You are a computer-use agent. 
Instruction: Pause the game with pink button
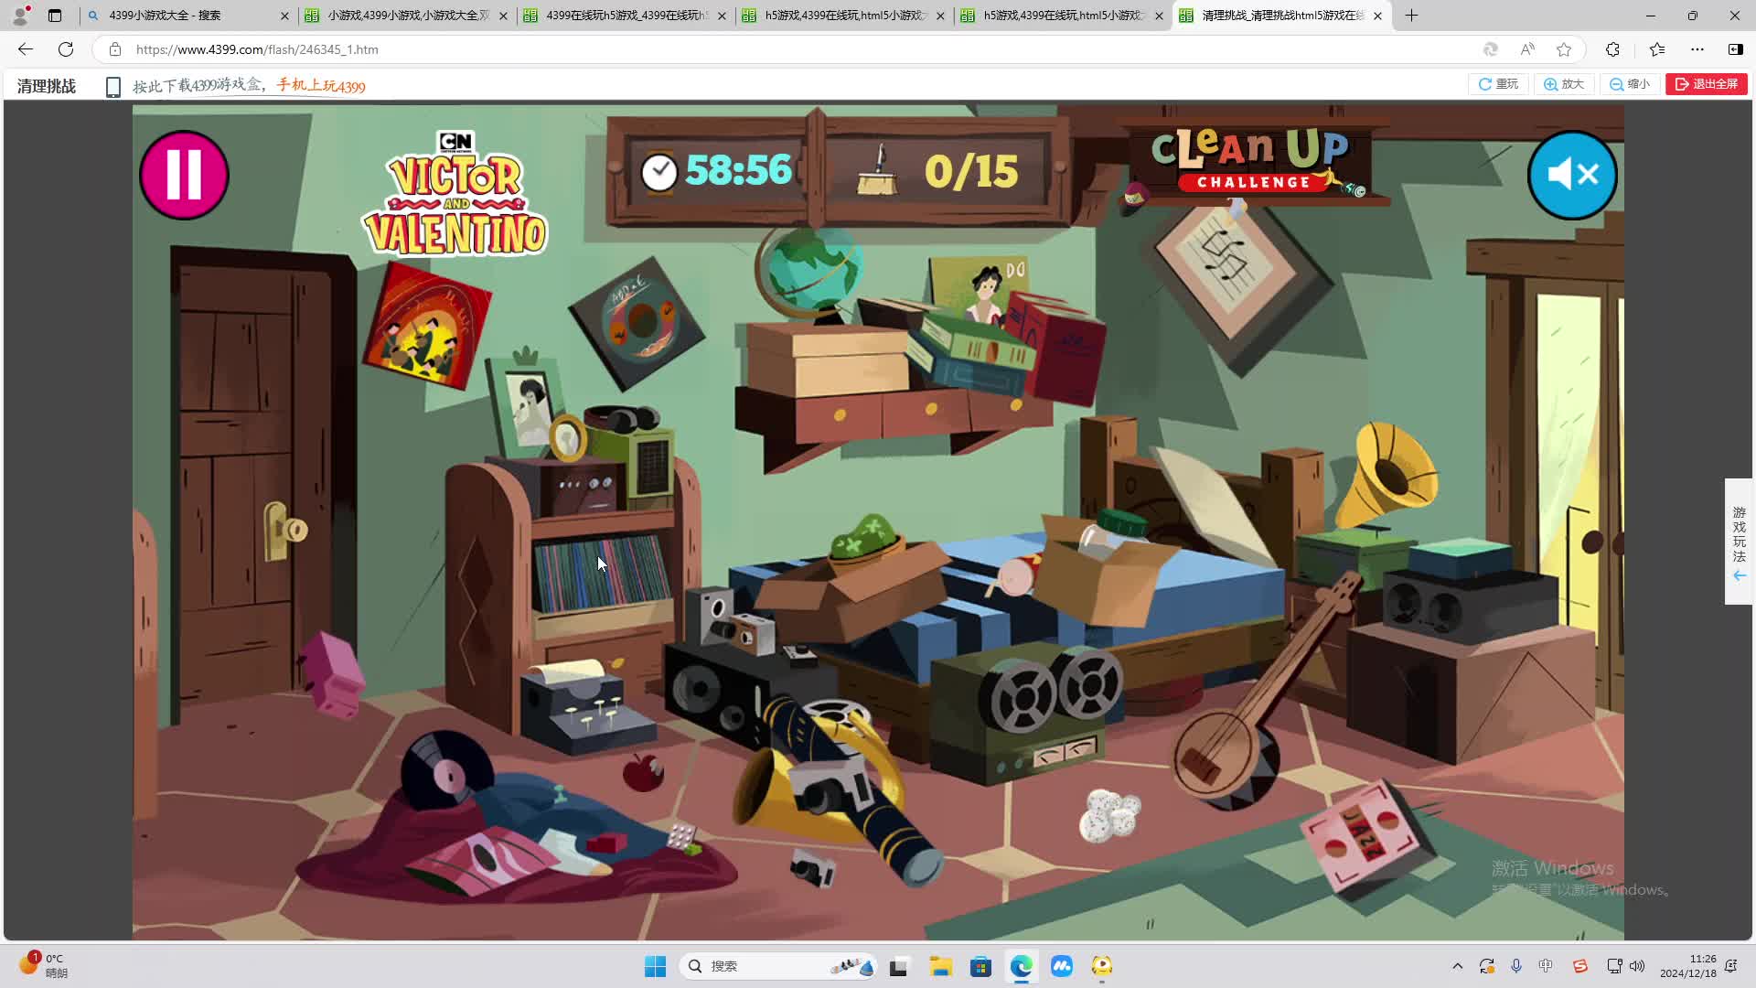click(x=184, y=175)
